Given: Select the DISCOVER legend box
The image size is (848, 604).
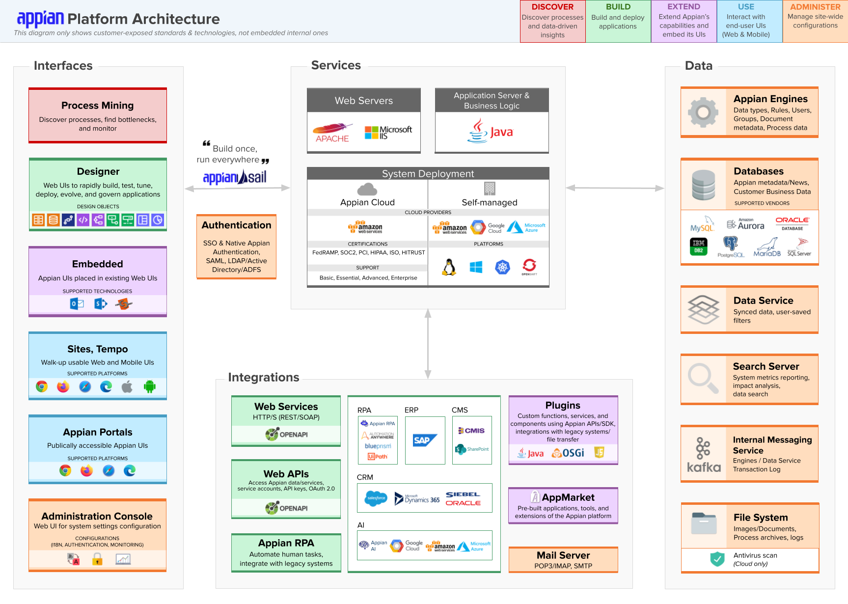Looking at the screenshot, I should click(553, 21).
